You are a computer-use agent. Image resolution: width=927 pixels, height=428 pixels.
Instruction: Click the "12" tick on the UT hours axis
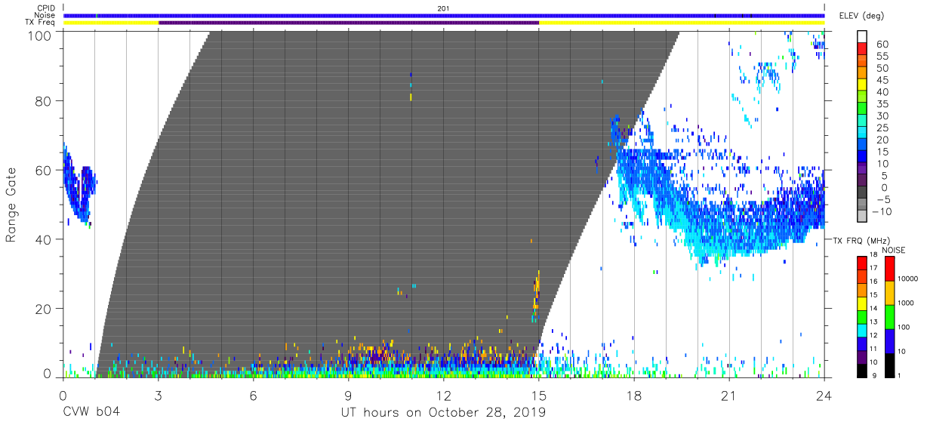click(443, 396)
